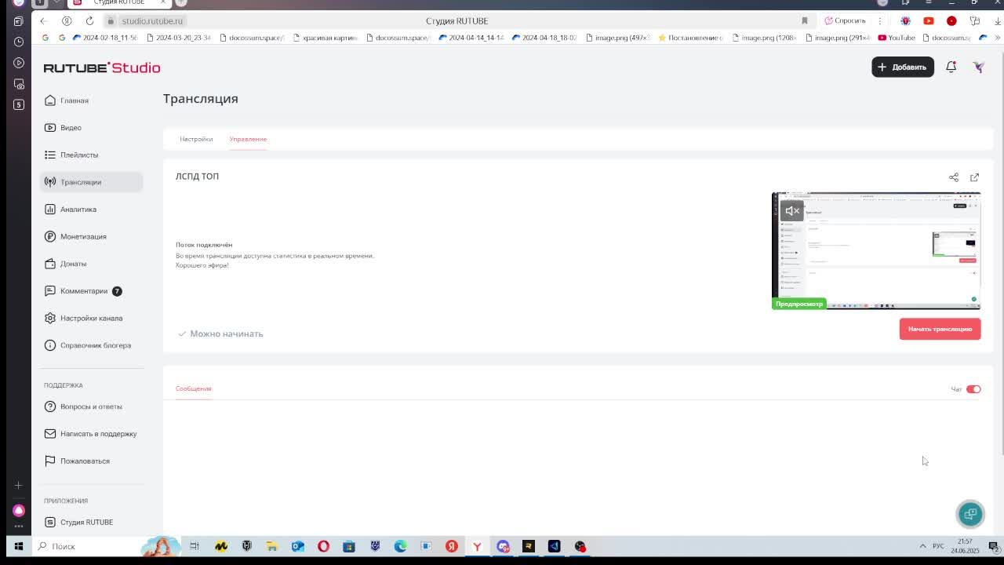1004x565 pixels.
Task: Click the RUTUBE Studio logo
Action: [102, 67]
